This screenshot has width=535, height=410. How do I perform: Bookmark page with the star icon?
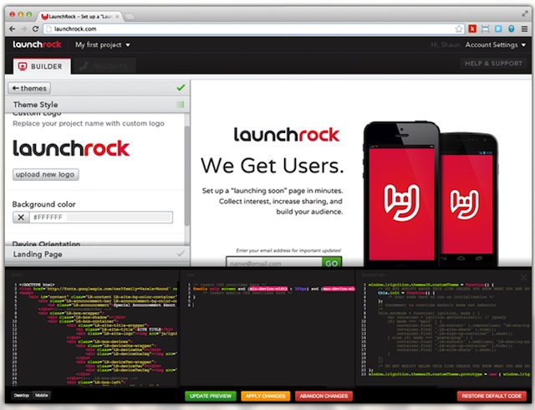pyautogui.click(x=459, y=28)
